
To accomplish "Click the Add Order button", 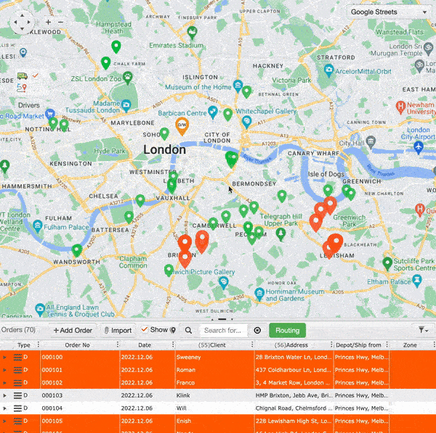I will 73,330.
